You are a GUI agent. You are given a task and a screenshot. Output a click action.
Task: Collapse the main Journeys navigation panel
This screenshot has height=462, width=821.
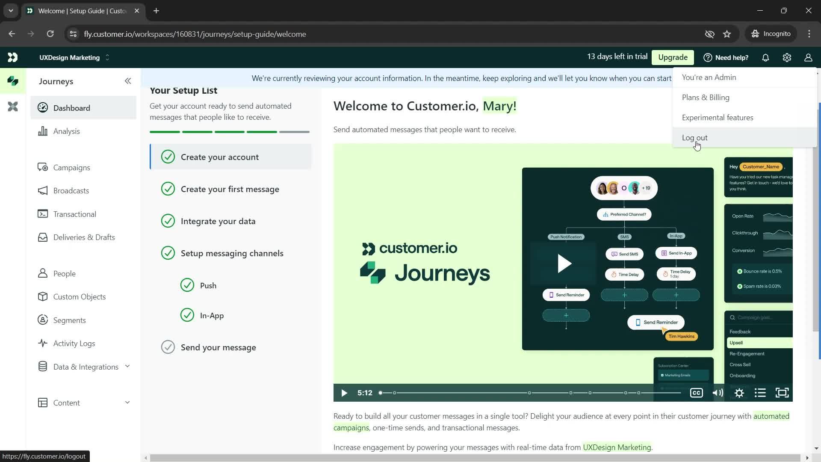tap(128, 81)
